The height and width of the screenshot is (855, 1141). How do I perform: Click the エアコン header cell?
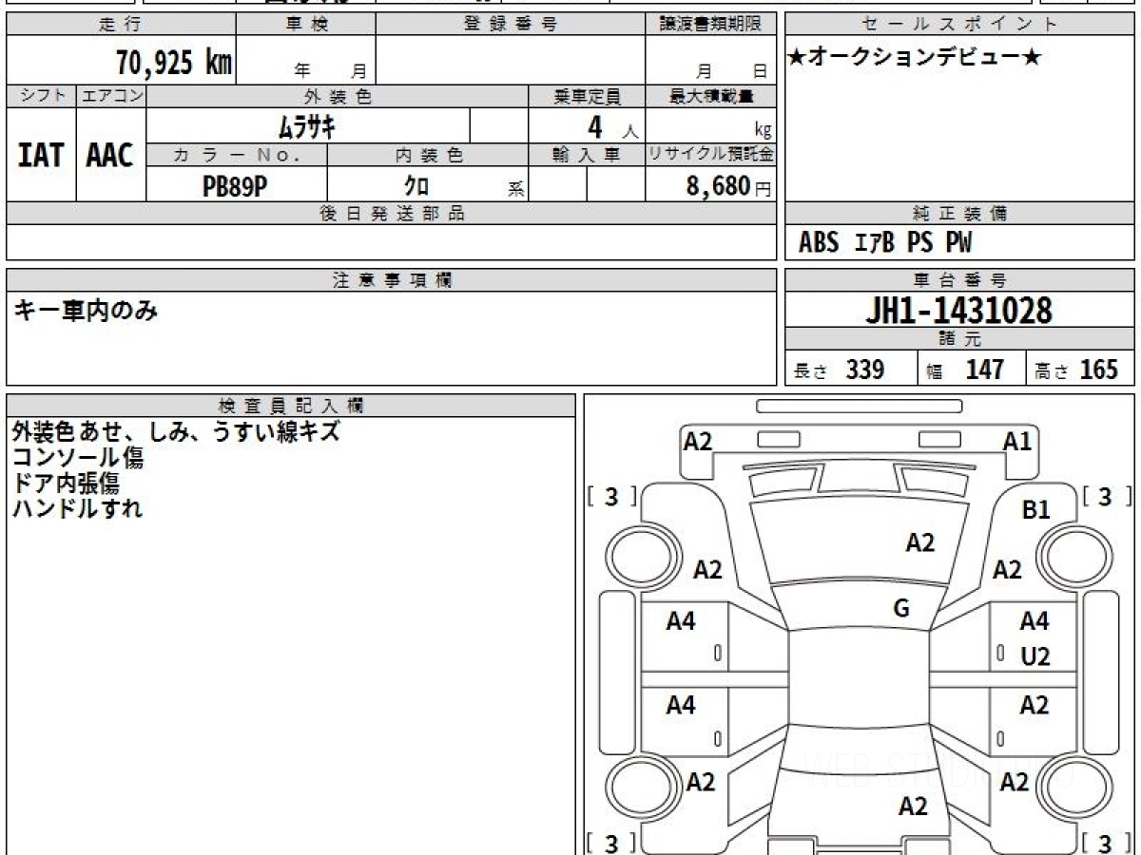pos(111,96)
